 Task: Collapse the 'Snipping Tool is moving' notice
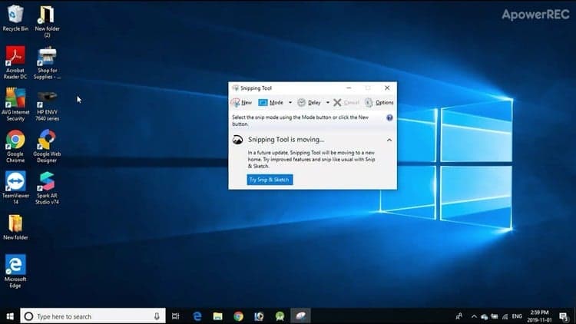coord(389,140)
